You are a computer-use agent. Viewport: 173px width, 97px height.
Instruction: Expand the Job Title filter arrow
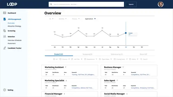[82, 59]
